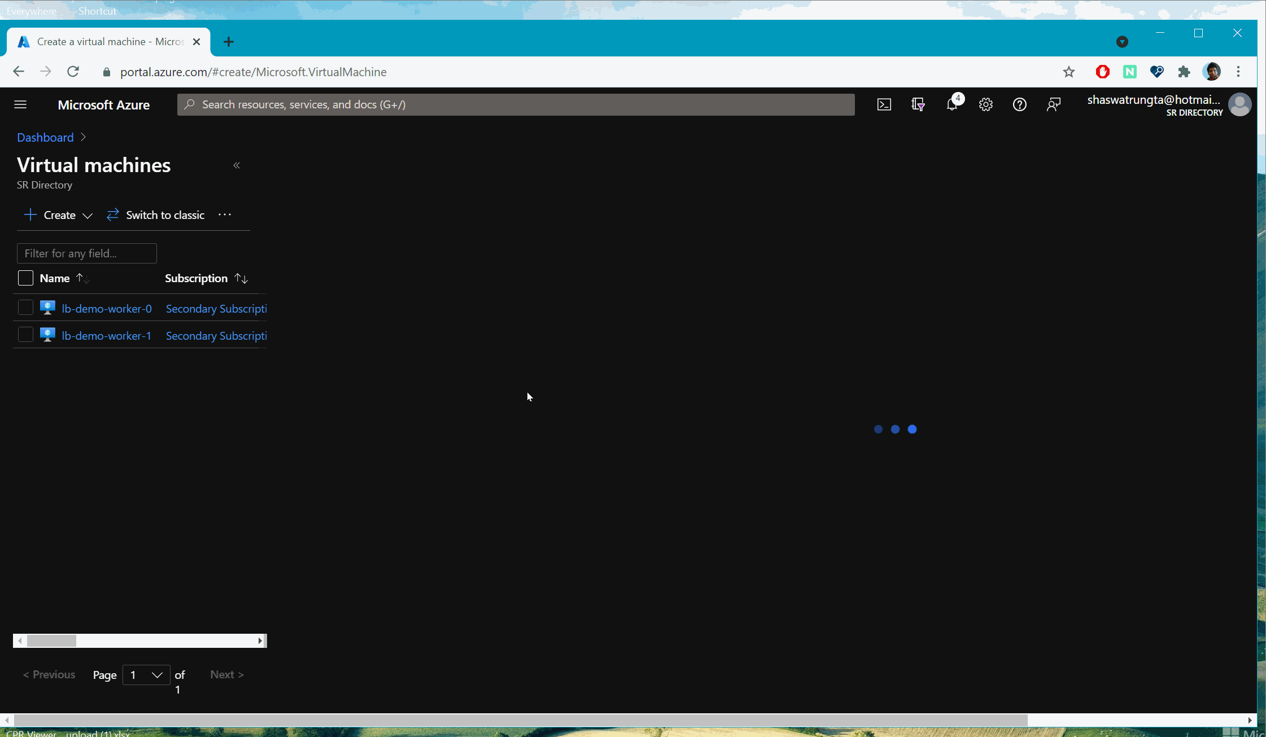The image size is (1266, 737).
Task: Open the page number dropdown
Action: 146,675
